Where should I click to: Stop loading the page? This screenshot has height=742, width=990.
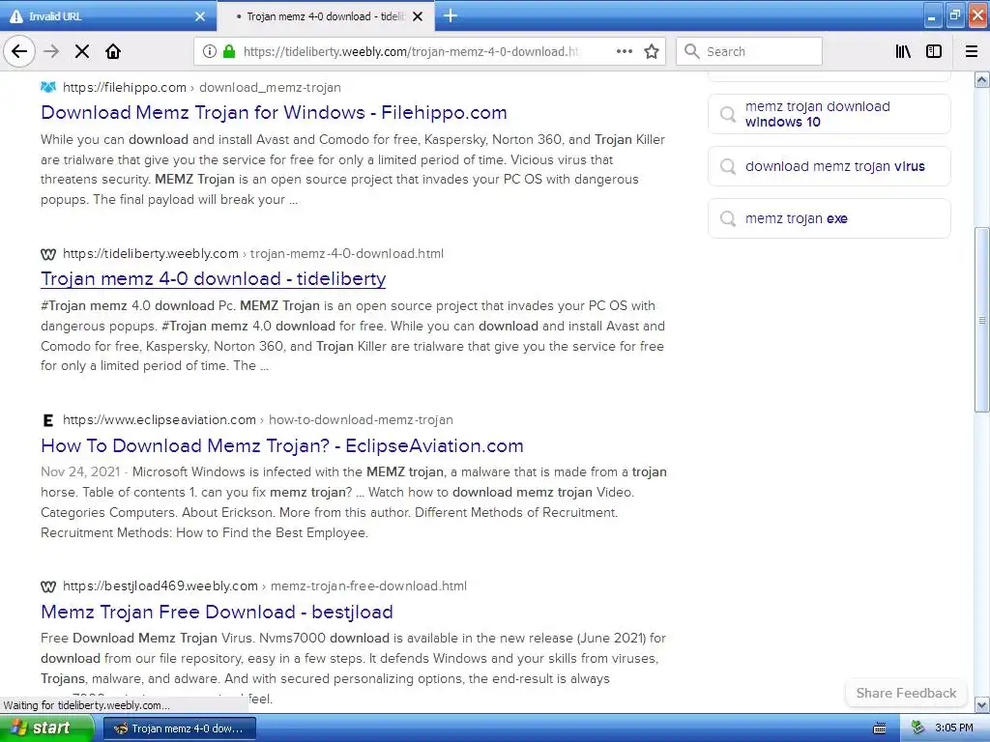82,51
